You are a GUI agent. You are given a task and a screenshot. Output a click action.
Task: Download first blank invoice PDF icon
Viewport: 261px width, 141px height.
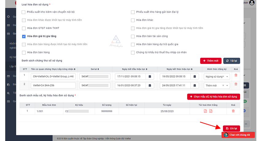tap(205, 111)
